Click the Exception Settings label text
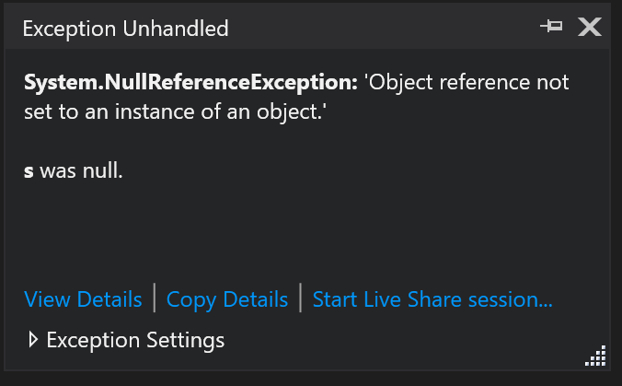622x386 pixels. [x=135, y=340]
